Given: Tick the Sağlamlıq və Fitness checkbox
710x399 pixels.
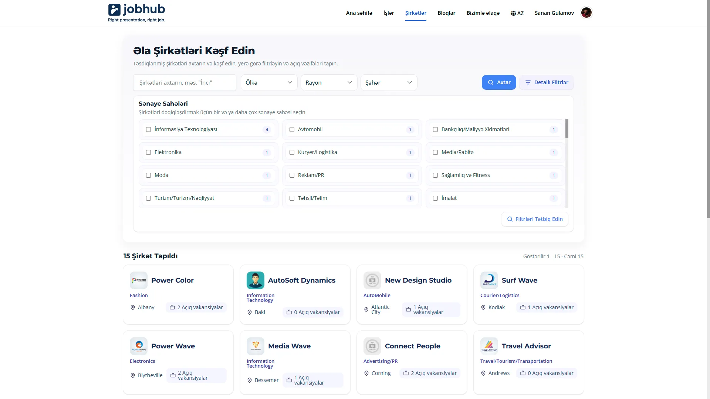Looking at the screenshot, I should coord(435,175).
